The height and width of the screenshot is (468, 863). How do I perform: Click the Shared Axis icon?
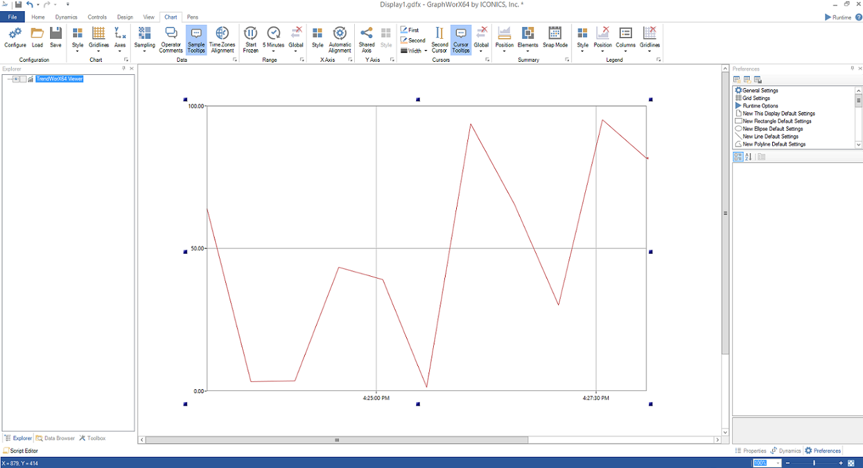point(367,38)
